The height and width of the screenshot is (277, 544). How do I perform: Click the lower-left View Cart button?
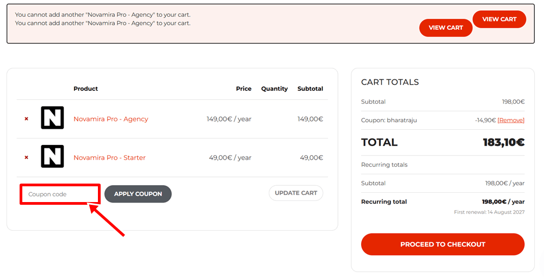pos(446,28)
